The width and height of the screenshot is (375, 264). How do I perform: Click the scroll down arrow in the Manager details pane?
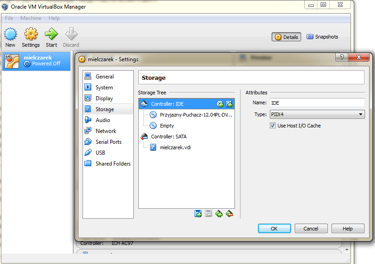click(347, 250)
